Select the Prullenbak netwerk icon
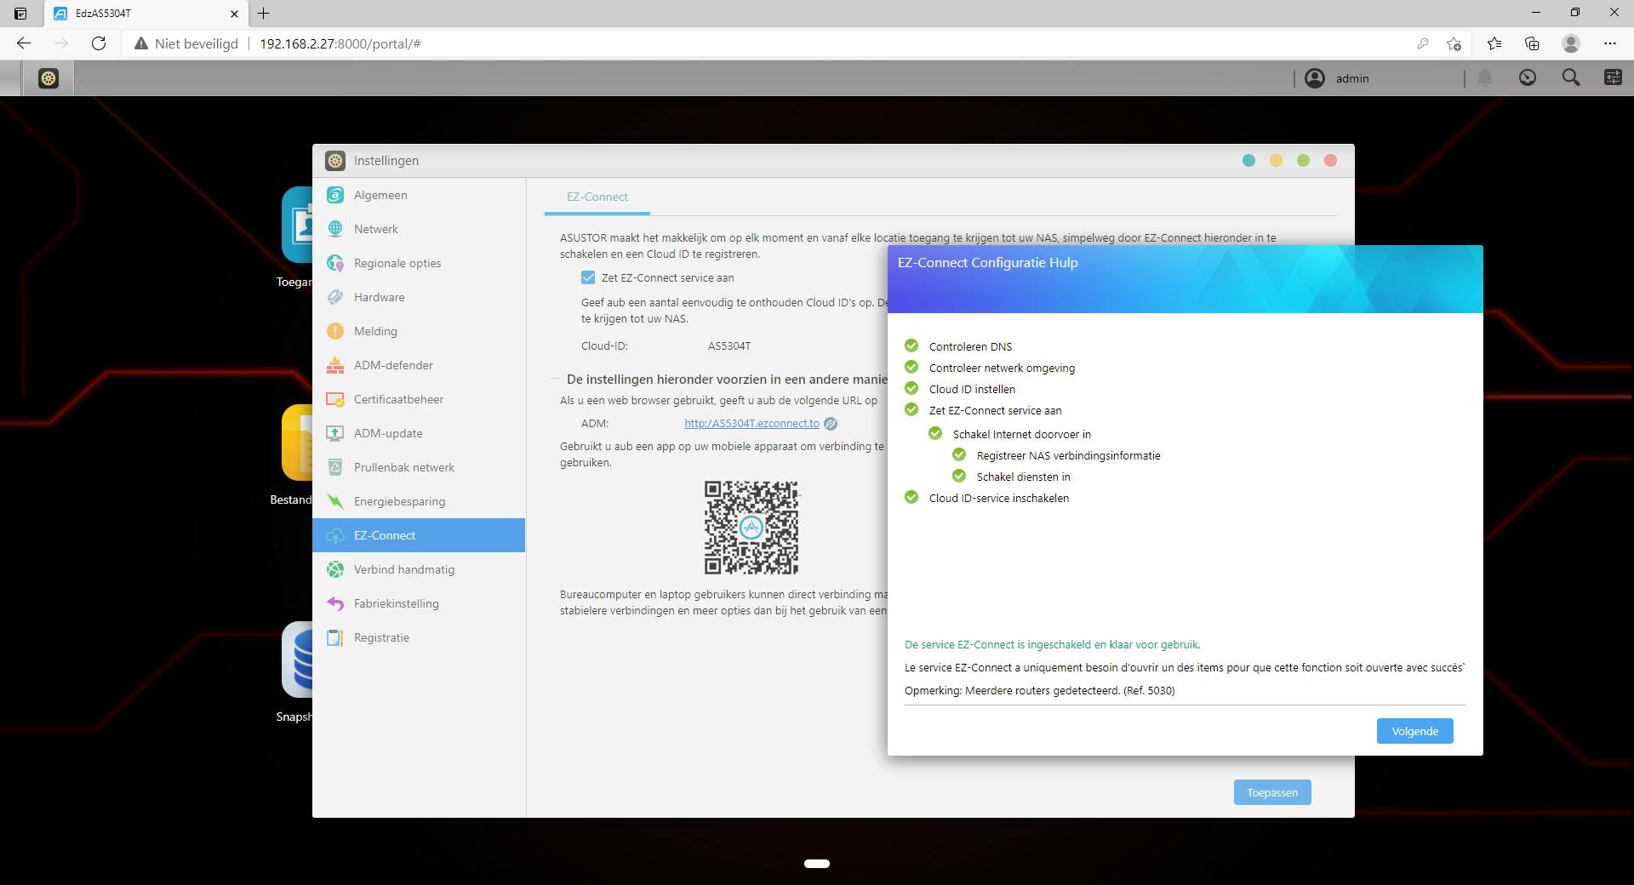 335,467
